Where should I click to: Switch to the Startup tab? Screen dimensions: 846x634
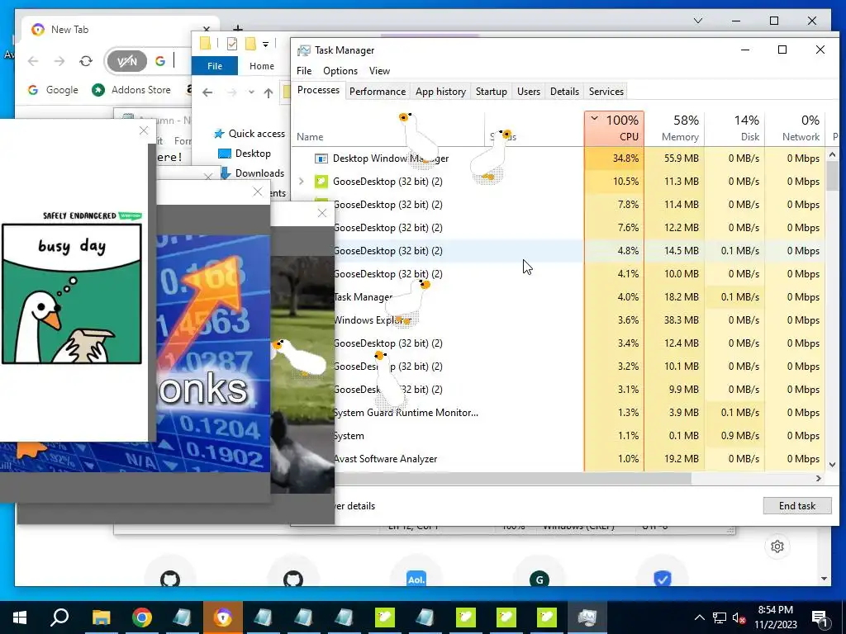tap(491, 91)
